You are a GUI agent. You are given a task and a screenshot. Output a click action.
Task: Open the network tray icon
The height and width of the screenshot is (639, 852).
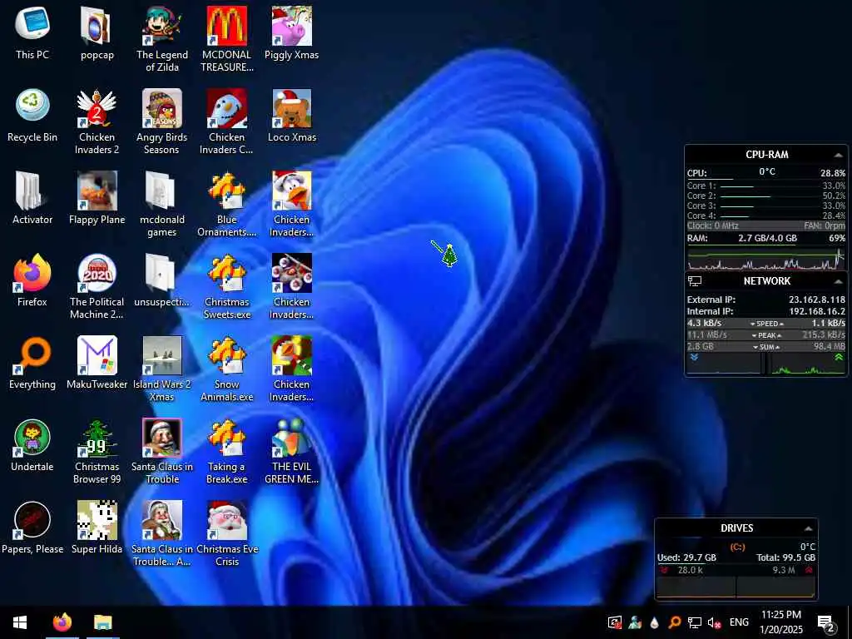tap(695, 622)
